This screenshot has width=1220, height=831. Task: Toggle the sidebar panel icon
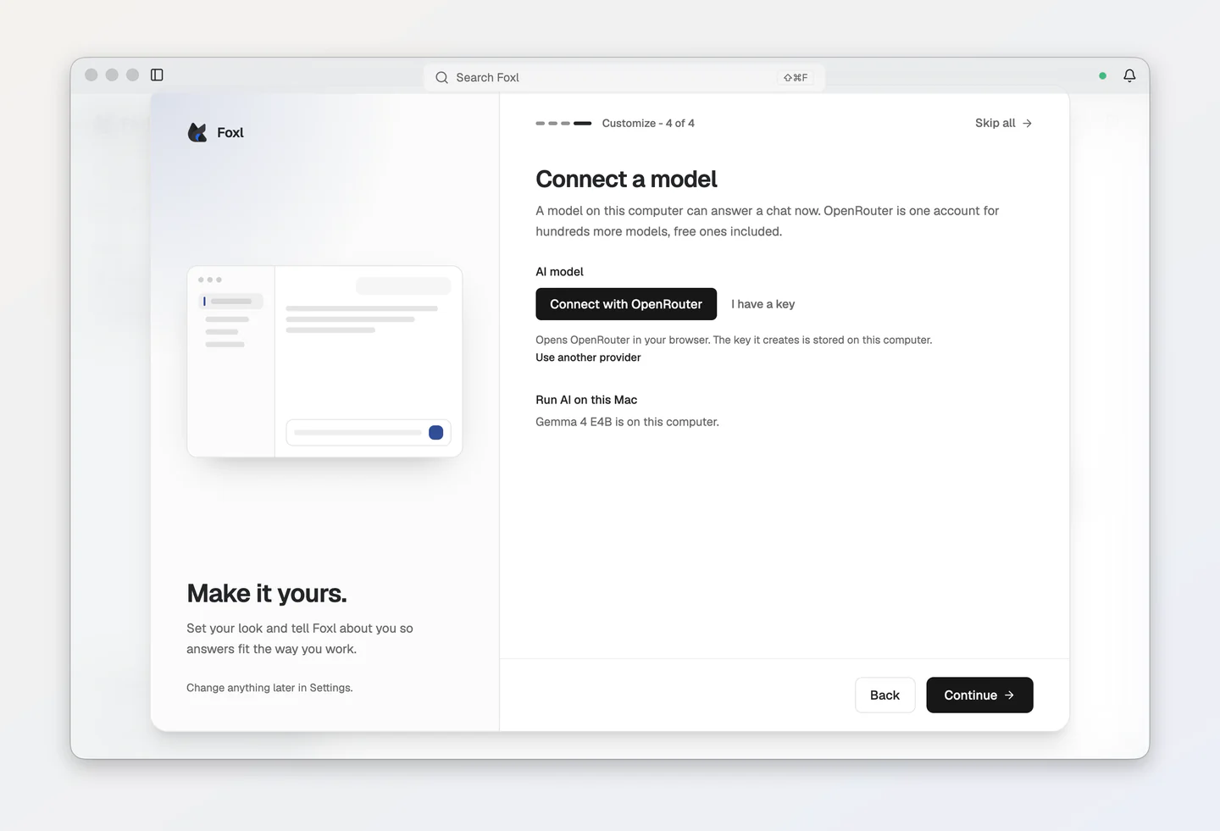(x=157, y=75)
